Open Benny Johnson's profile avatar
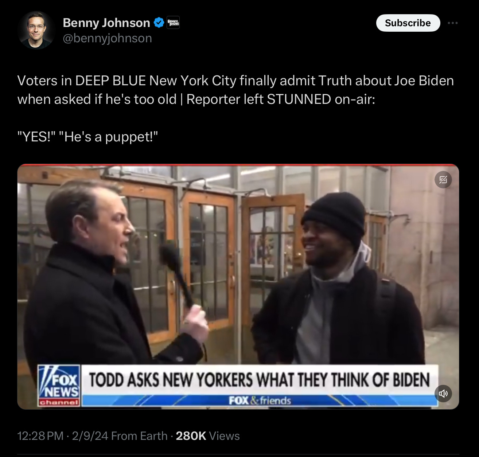 point(36,30)
